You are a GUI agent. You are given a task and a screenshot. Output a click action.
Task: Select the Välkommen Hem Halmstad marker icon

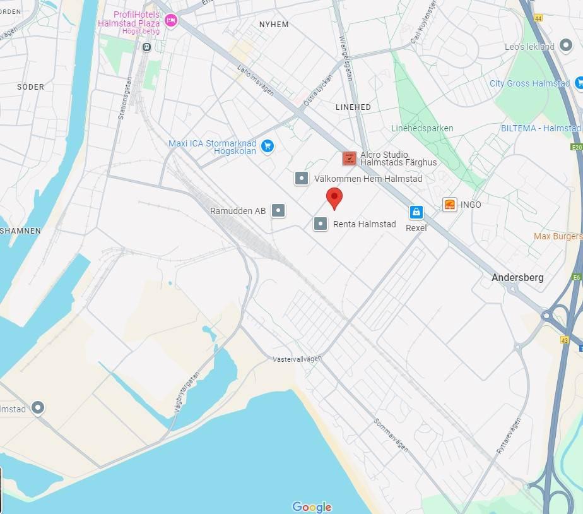pos(302,179)
